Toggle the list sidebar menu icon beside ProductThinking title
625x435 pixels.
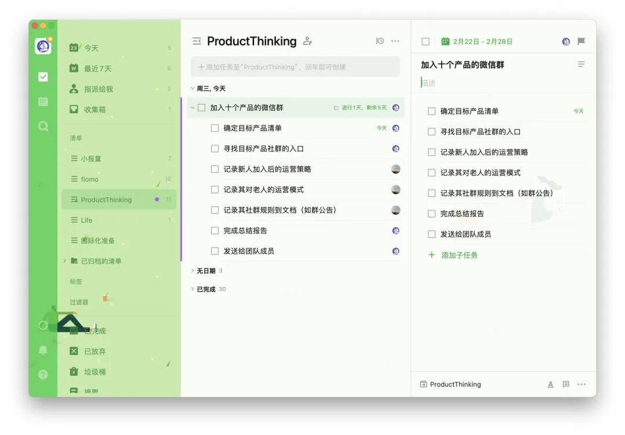197,41
